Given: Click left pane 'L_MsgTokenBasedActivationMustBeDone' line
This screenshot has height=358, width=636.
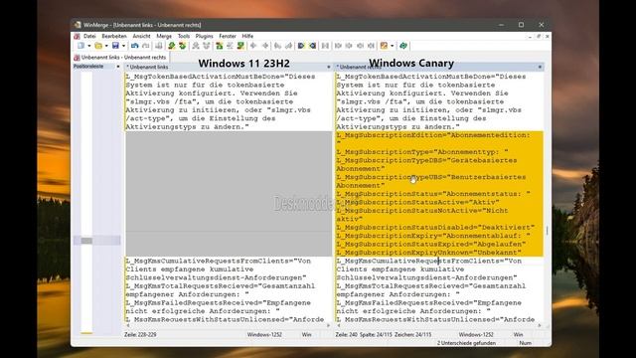Looking at the screenshot, I should (221, 77).
